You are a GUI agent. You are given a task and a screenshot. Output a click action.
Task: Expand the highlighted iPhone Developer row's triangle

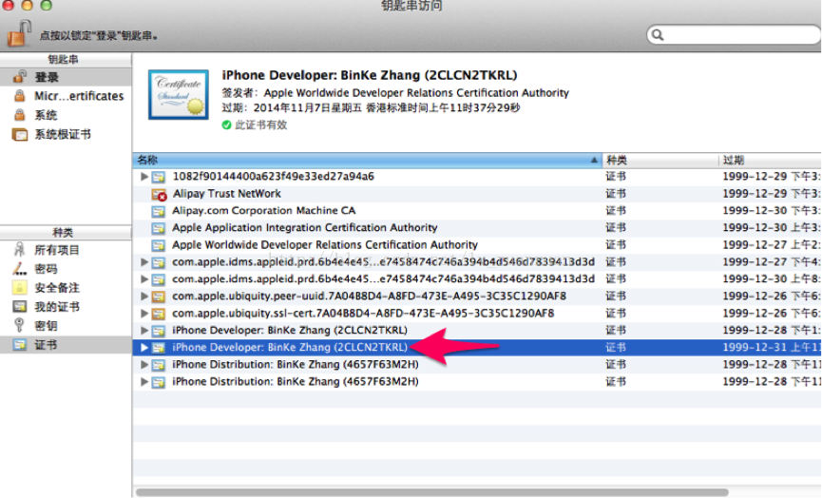(x=144, y=348)
